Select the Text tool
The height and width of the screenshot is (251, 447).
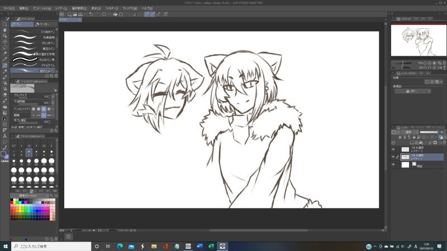point(4,136)
